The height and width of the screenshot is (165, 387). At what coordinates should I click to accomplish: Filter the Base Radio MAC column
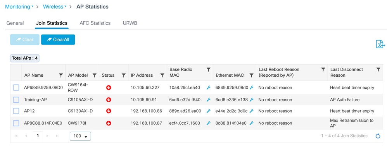[x=208, y=70]
